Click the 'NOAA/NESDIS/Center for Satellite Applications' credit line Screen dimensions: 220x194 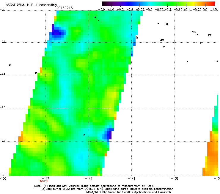pyautogui.click(x=128, y=192)
